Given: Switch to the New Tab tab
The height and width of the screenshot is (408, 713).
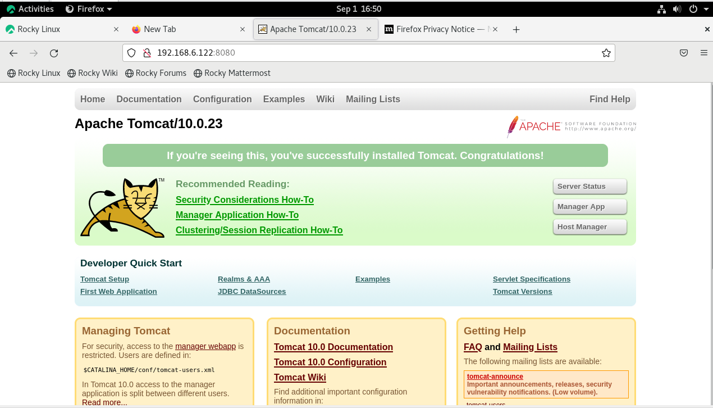Looking at the screenshot, I should coord(189,29).
